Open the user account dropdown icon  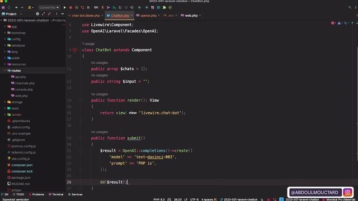(x=30, y=7)
